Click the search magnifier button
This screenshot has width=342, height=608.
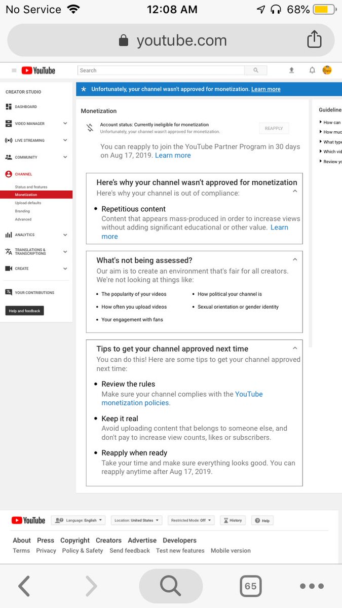[x=256, y=70]
